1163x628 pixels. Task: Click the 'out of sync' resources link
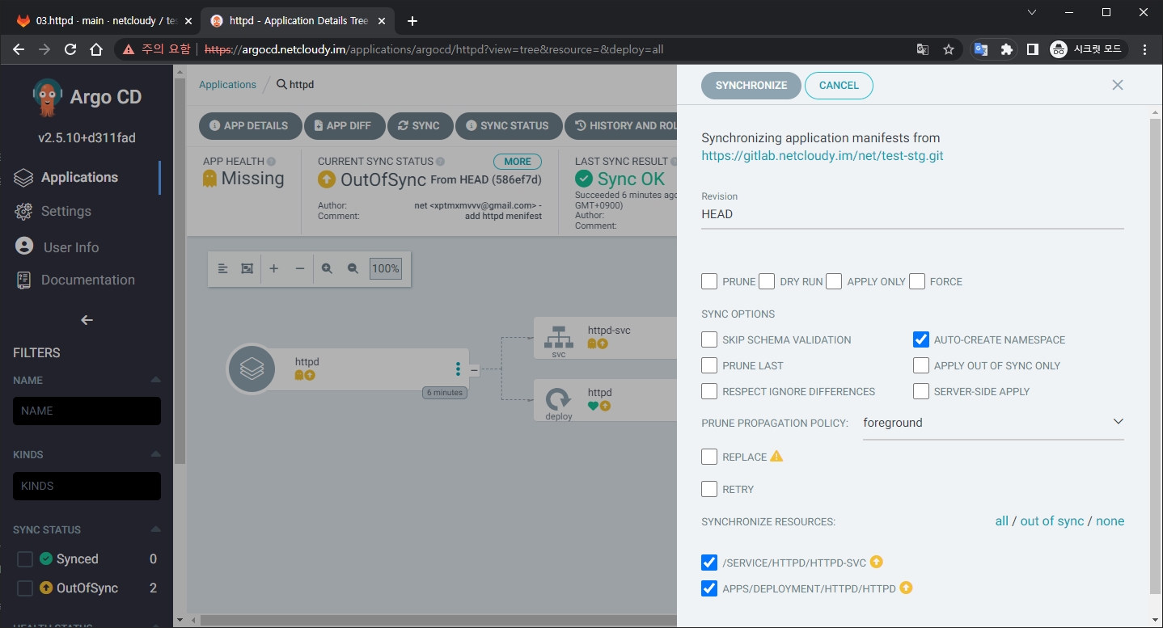[1051, 521]
